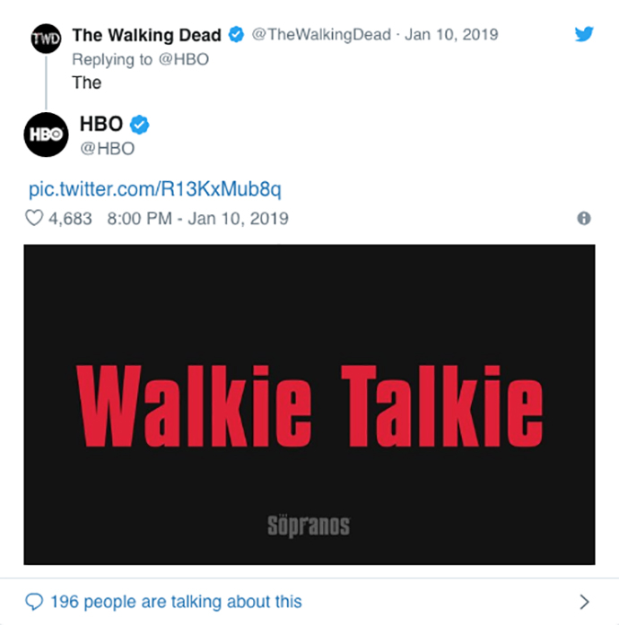View "196 people are talking about this"
619x625 pixels.
pos(176,602)
